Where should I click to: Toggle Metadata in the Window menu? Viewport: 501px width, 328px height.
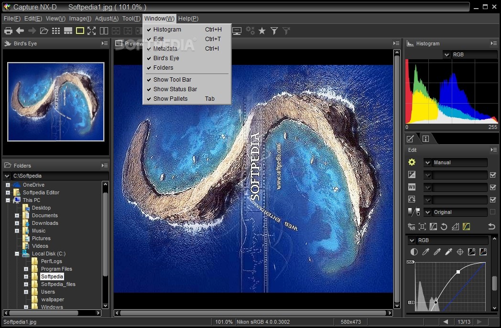point(187,49)
